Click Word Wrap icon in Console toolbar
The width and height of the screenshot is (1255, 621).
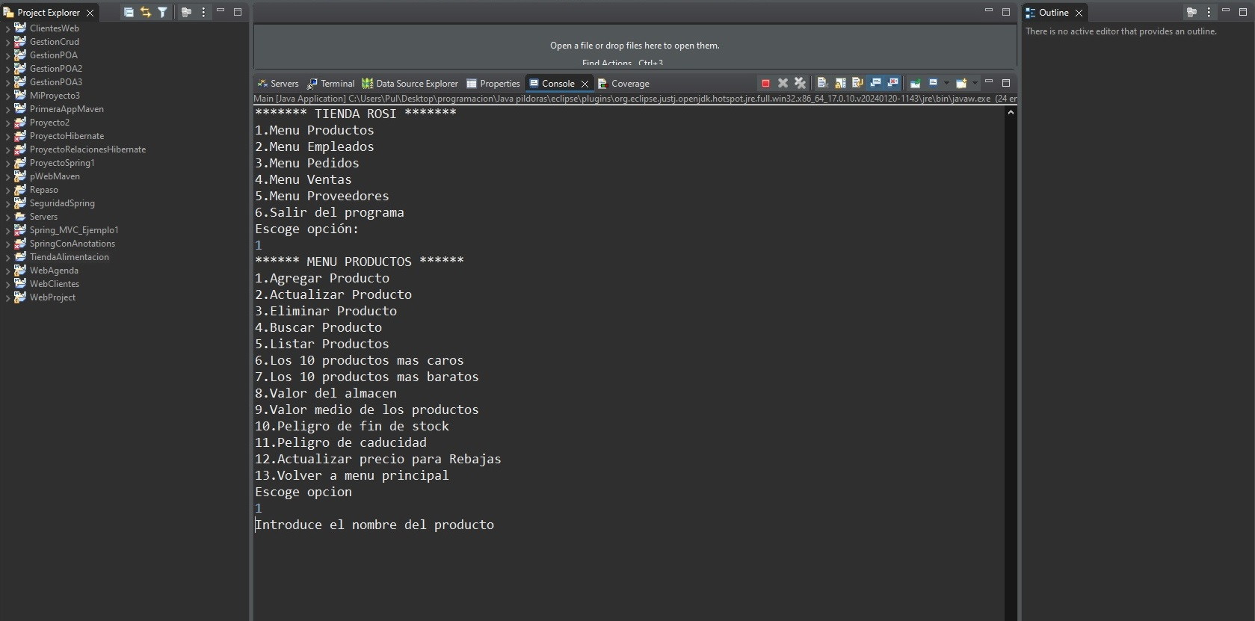point(857,84)
